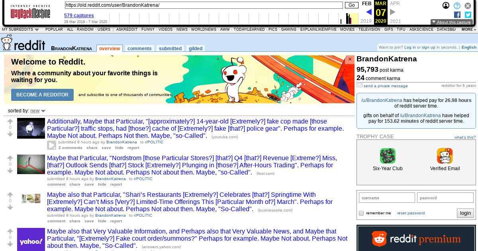
Task: Click the envelope private message icon
Action: pyautogui.click(x=359, y=85)
